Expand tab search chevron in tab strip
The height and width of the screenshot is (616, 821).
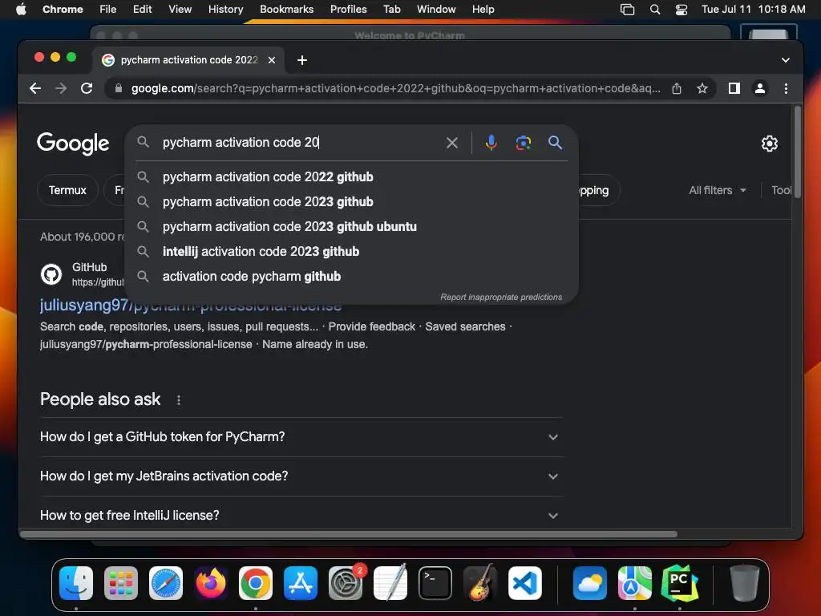786,60
